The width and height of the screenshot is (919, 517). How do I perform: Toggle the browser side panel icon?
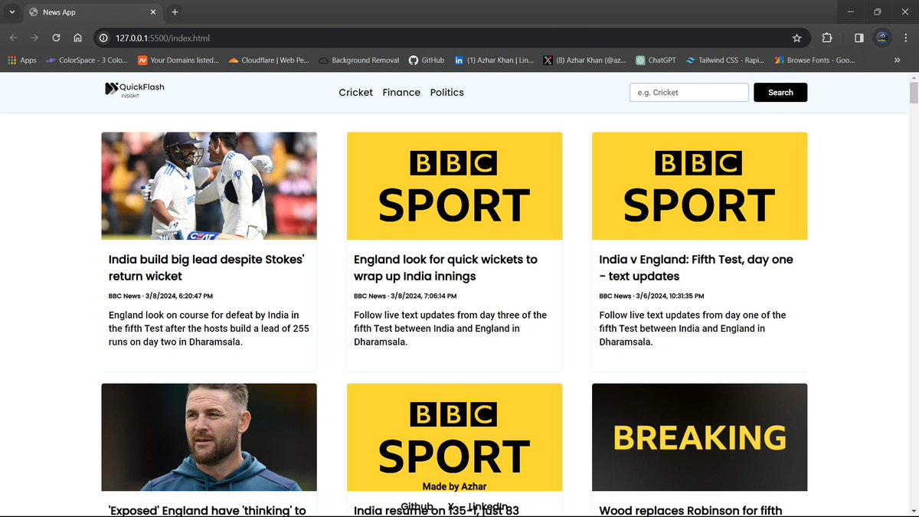(x=859, y=38)
